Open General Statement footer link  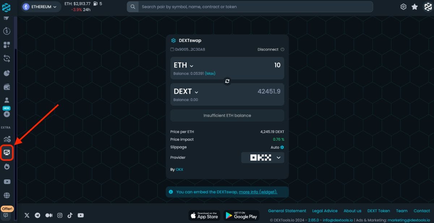tap(287, 211)
